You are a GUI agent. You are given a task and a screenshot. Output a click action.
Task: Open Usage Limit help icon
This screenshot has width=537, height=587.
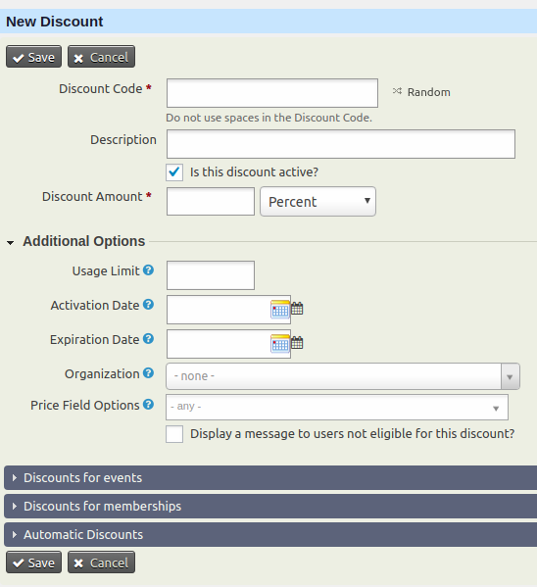coord(149,269)
